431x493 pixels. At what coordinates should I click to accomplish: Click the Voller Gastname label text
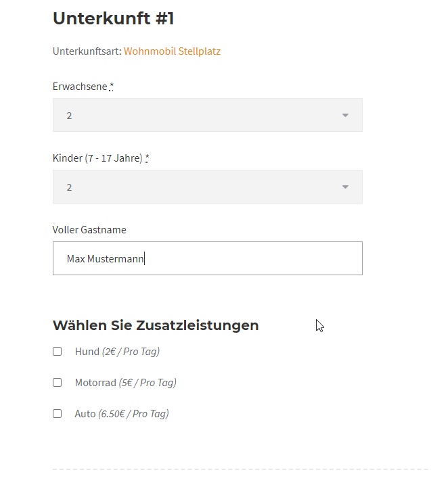click(89, 230)
